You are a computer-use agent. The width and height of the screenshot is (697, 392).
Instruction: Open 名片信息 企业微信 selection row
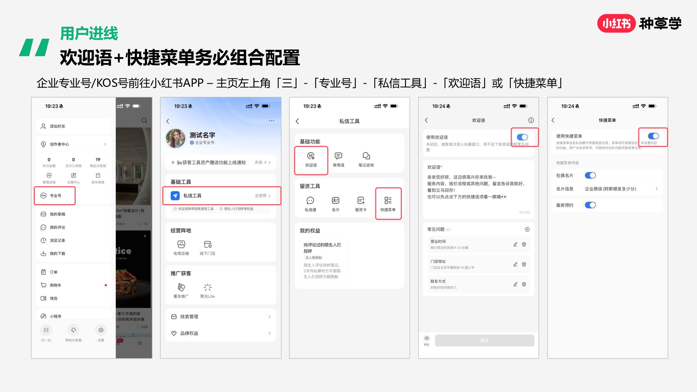607,189
